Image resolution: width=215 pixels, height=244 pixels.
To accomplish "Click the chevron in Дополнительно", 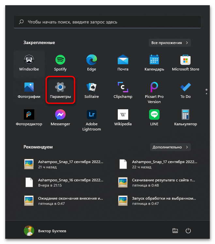I will tap(187, 147).
